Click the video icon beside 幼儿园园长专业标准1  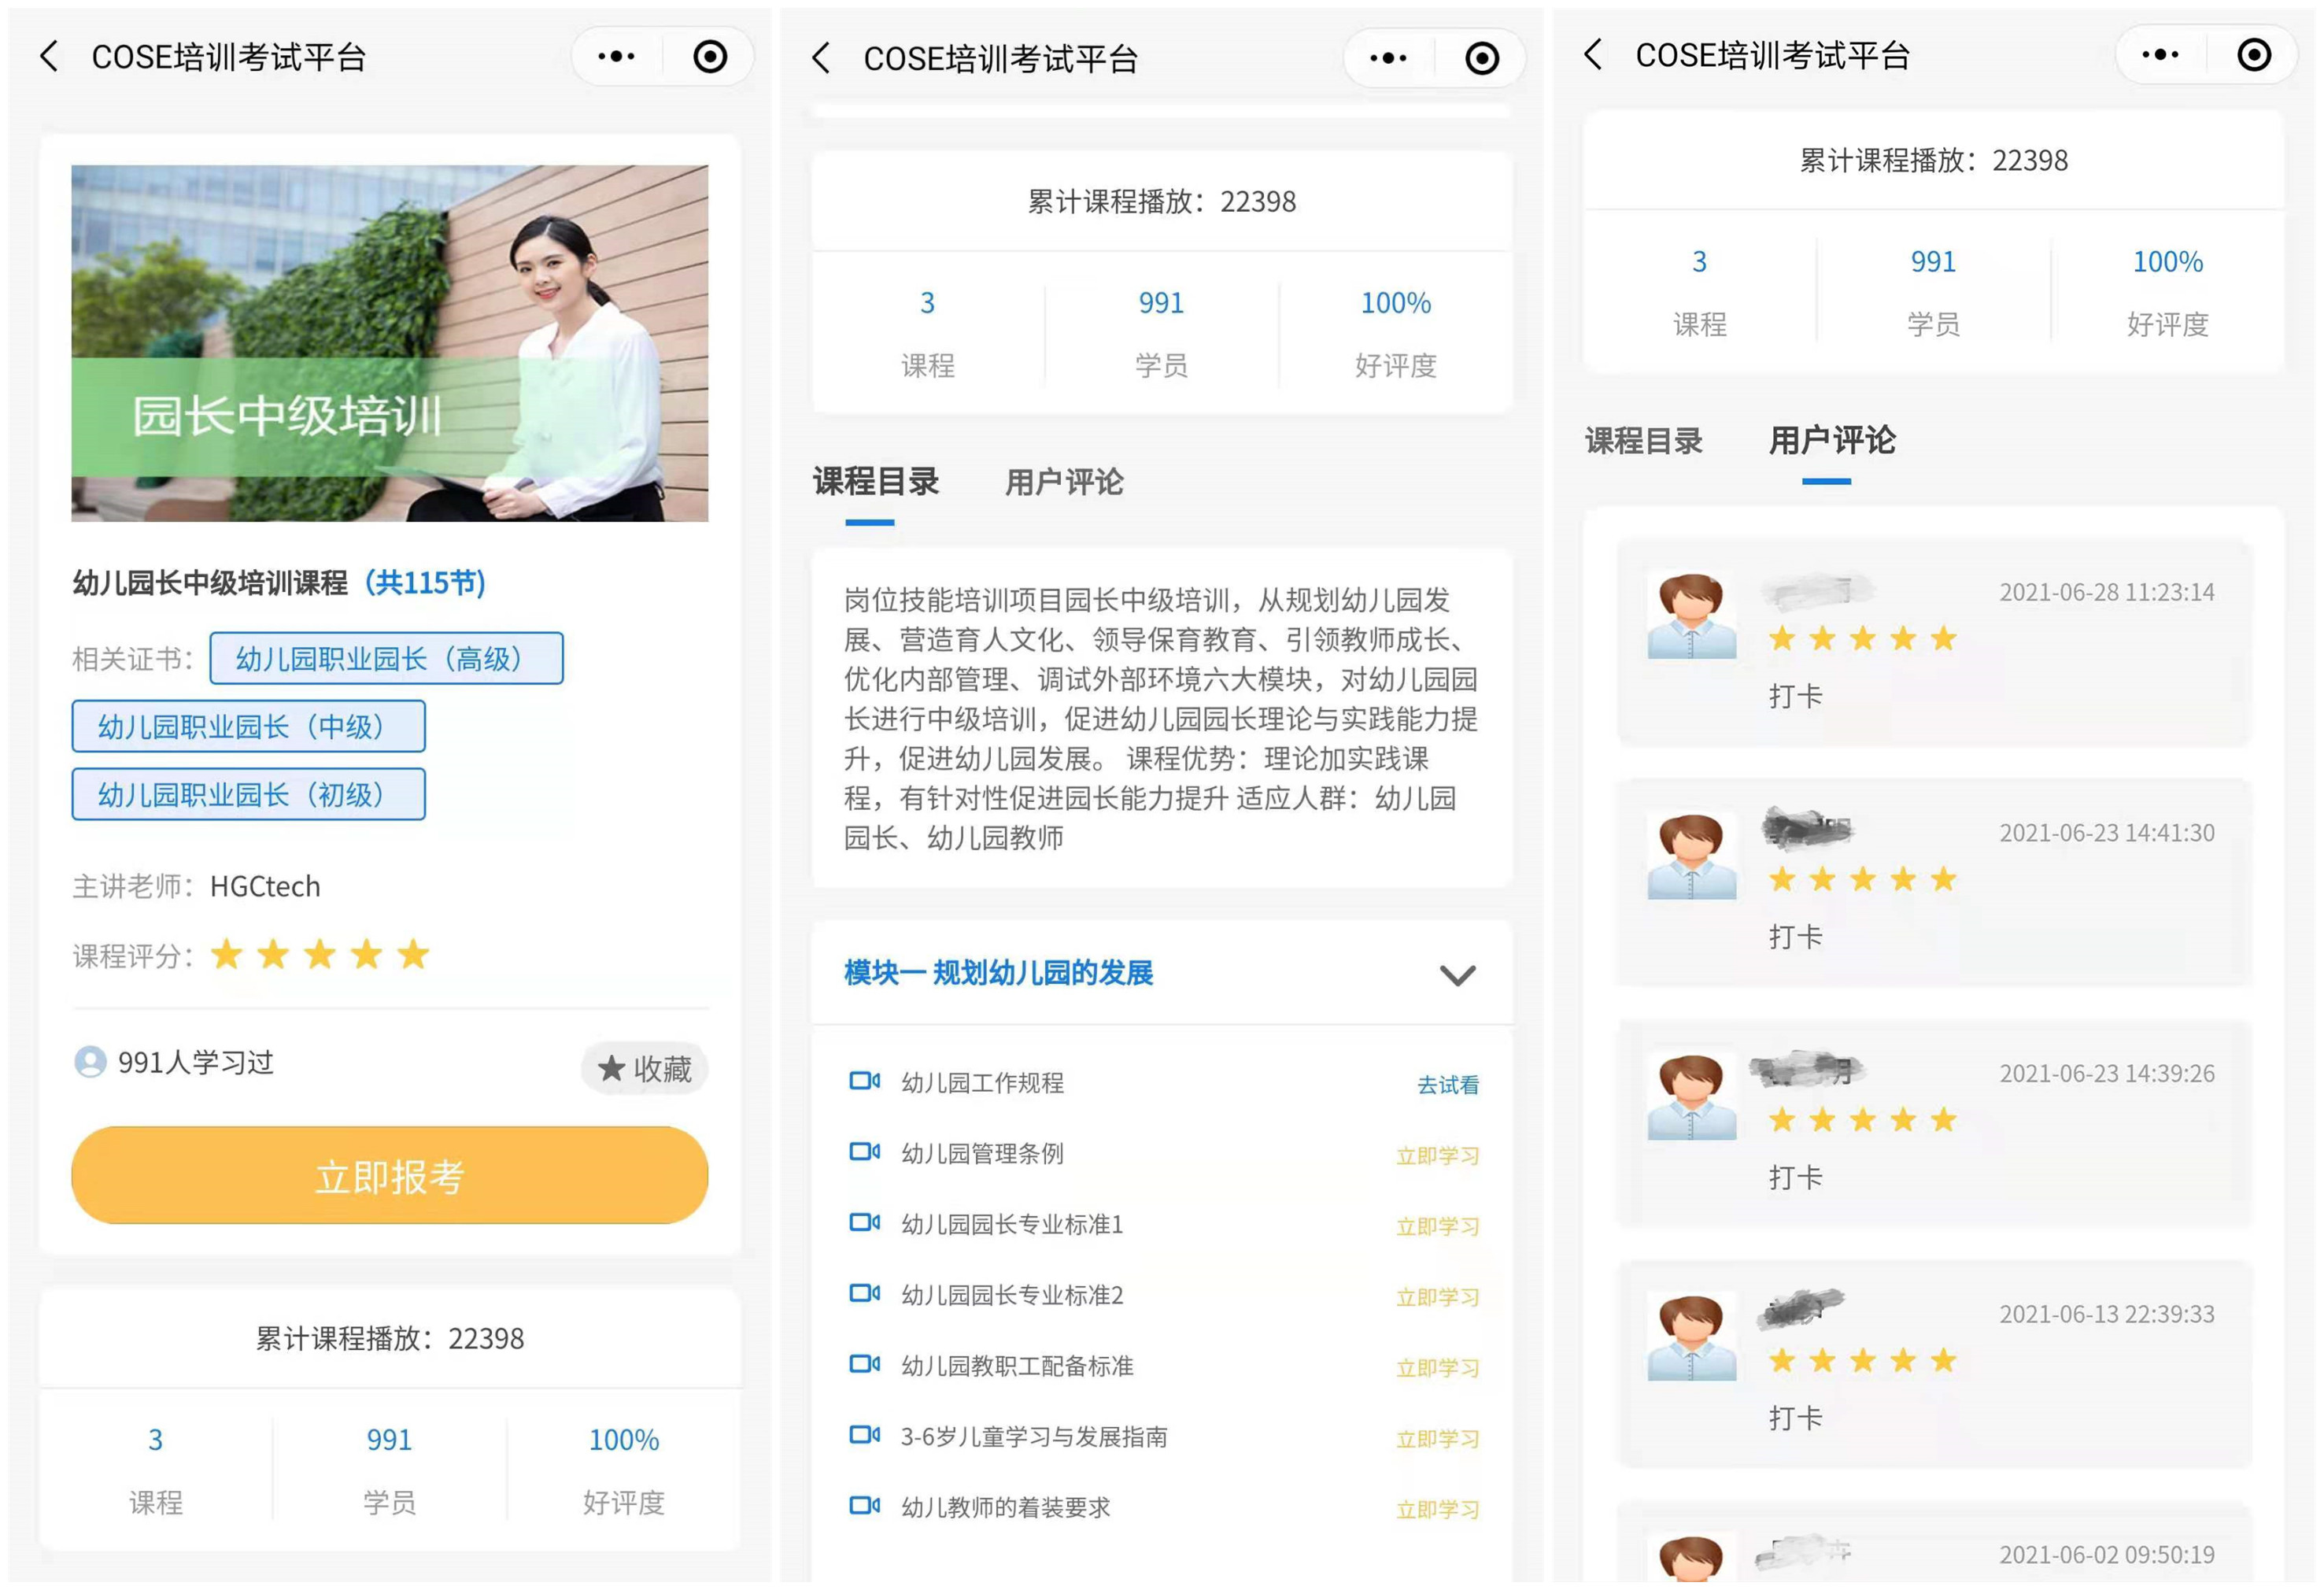pos(864,1222)
